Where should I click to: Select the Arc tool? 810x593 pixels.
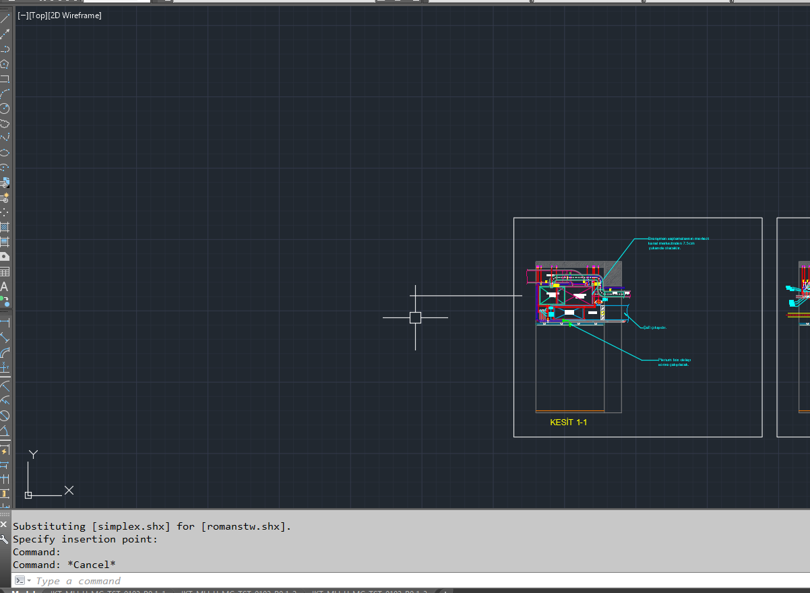pos(5,94)
